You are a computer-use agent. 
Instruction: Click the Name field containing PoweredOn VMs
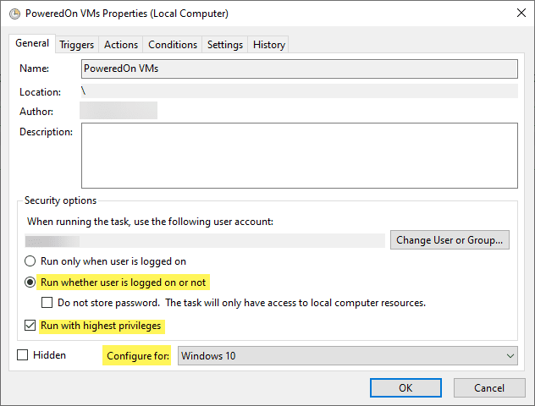(x=300, y=69)
